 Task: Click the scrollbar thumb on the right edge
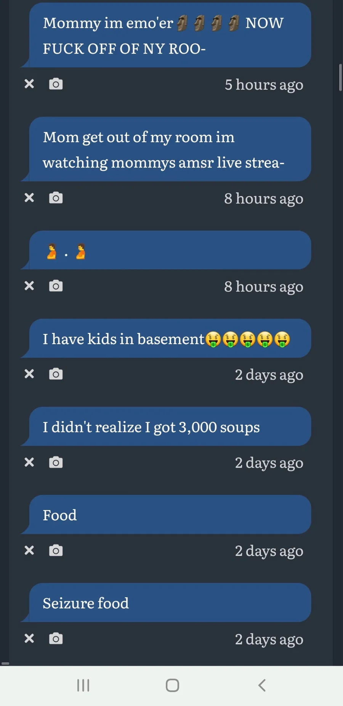(x=340, y=78)
